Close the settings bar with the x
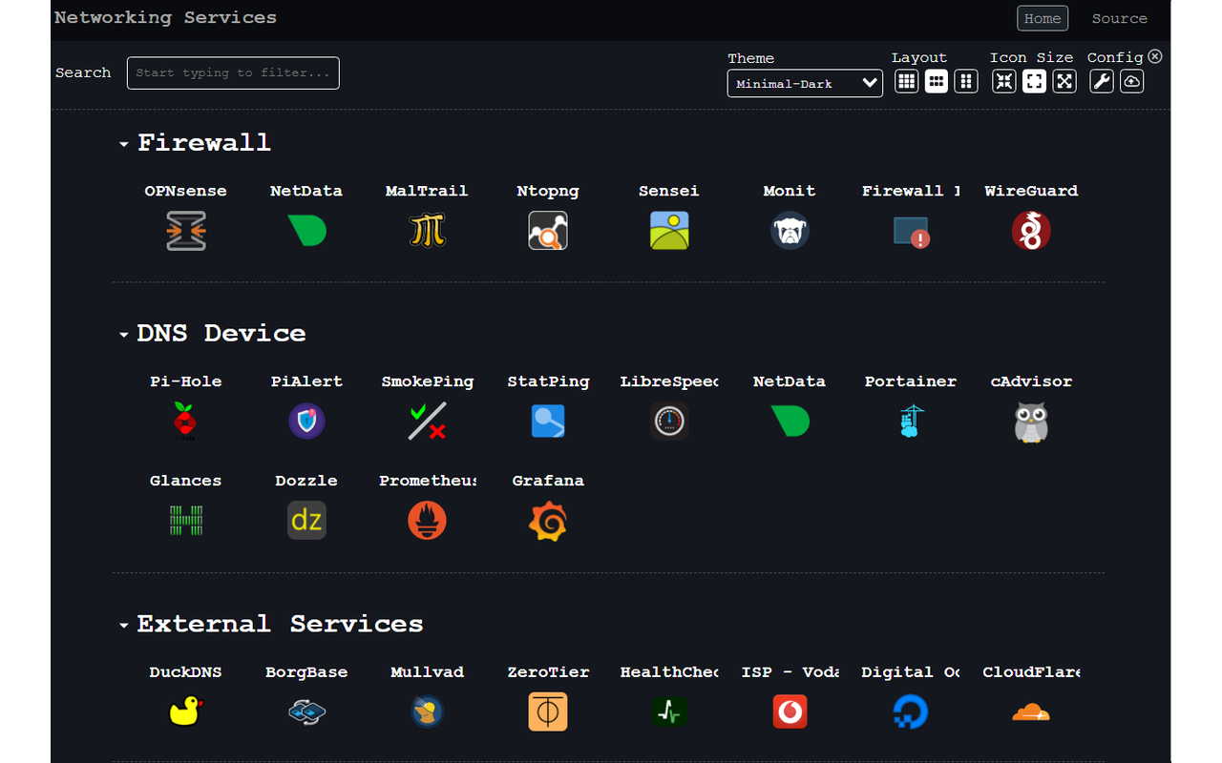 1155,56
